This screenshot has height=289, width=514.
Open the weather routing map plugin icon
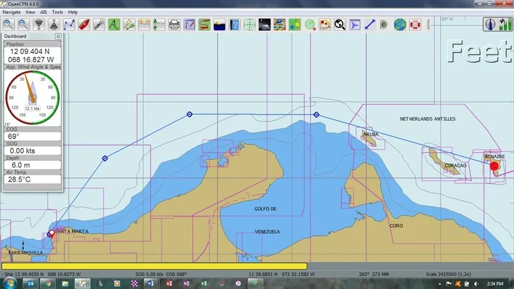pyautogui.click(x=279, y=24)
